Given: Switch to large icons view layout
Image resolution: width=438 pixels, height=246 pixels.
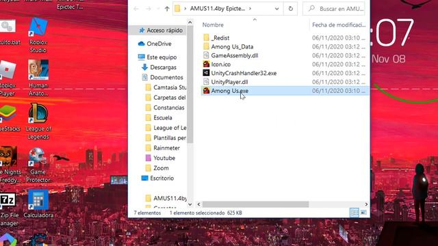Looking at the screenshot, I should click(x=363, y=213).
